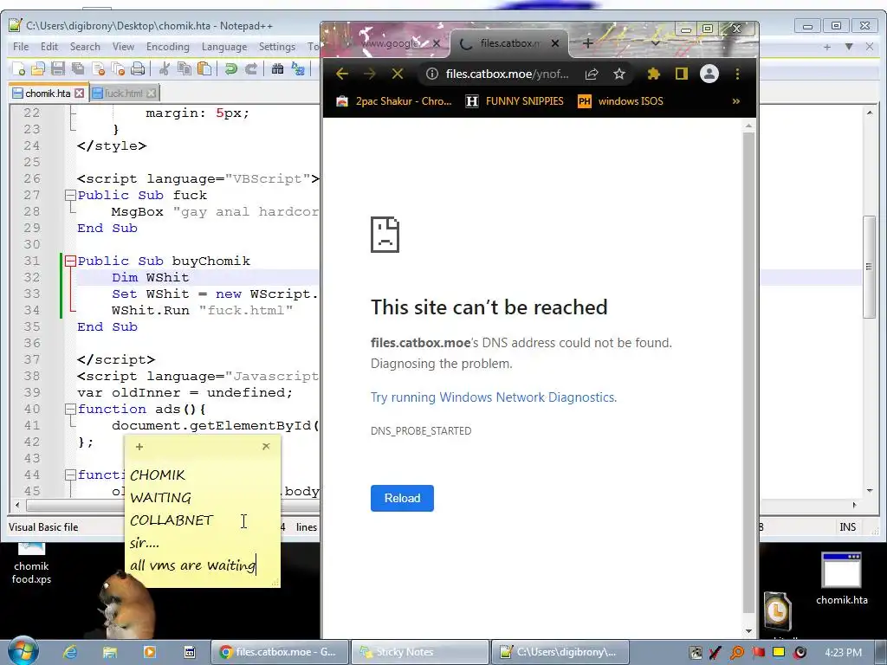Open chomik.hta icon on the desktop

(x=841, y=578)
